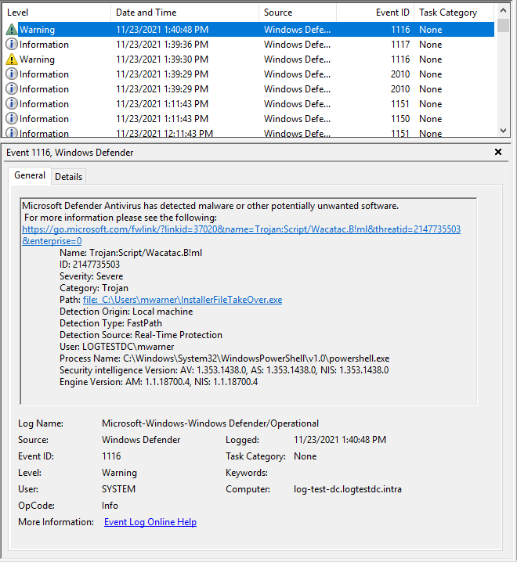Click OpCode value Info
The height and width of the screenshot is (562, 517).
point(110,506)
